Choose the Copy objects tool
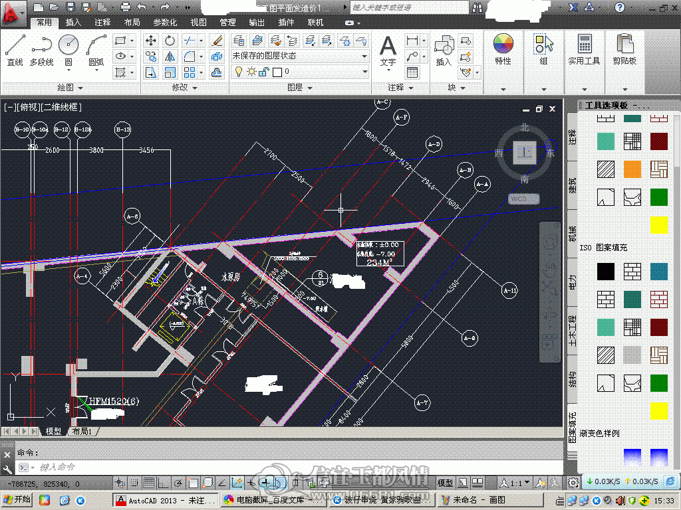The image size is (681, 510). point(151,56)
